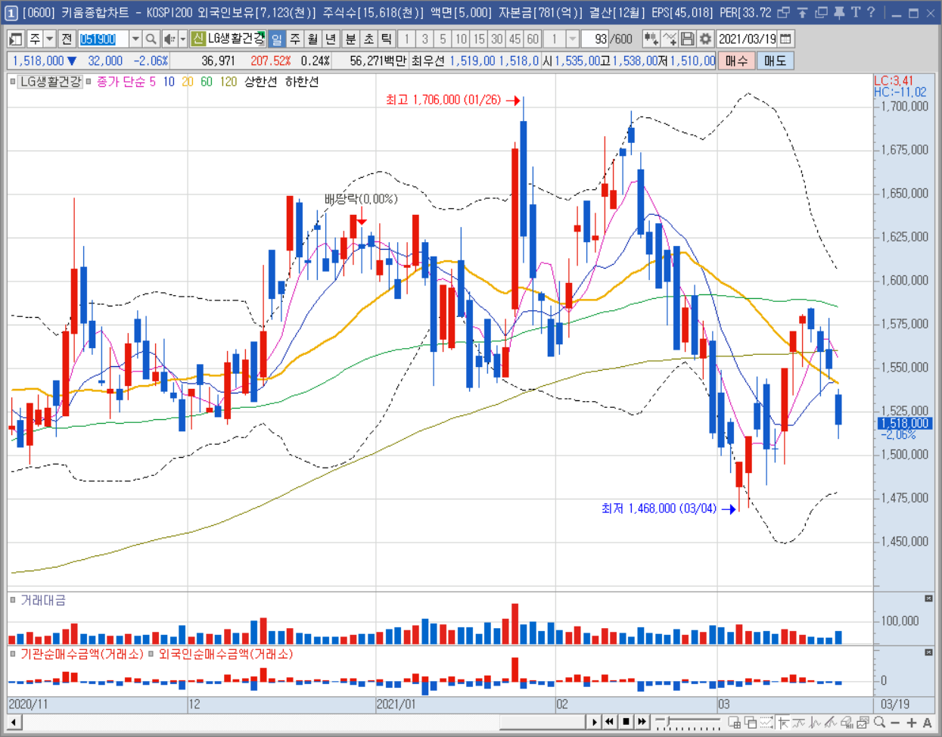
Task: Zoom in chart with plus icon
Action: coord(912,723)
